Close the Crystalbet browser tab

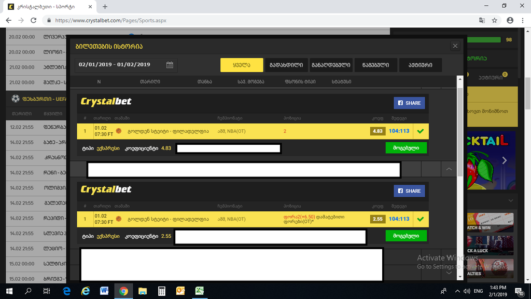point(90,7)
